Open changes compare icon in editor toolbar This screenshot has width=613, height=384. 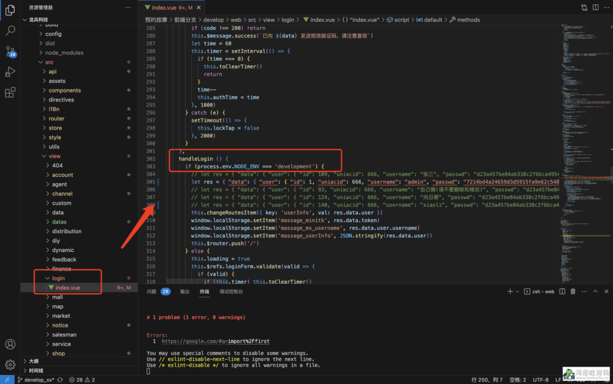(584, 7)
